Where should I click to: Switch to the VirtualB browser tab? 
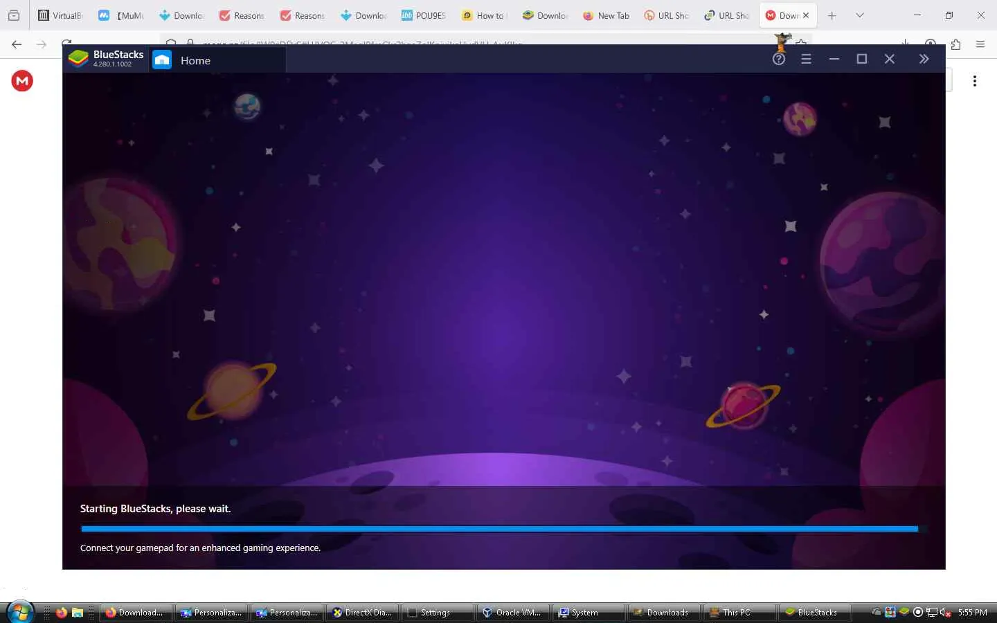click(60, 15)
